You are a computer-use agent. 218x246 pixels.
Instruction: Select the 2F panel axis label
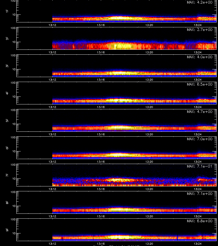(7, 39)
